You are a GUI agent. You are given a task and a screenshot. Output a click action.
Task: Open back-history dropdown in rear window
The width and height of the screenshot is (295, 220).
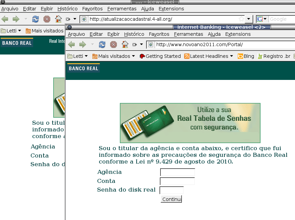tap(26, 19)
